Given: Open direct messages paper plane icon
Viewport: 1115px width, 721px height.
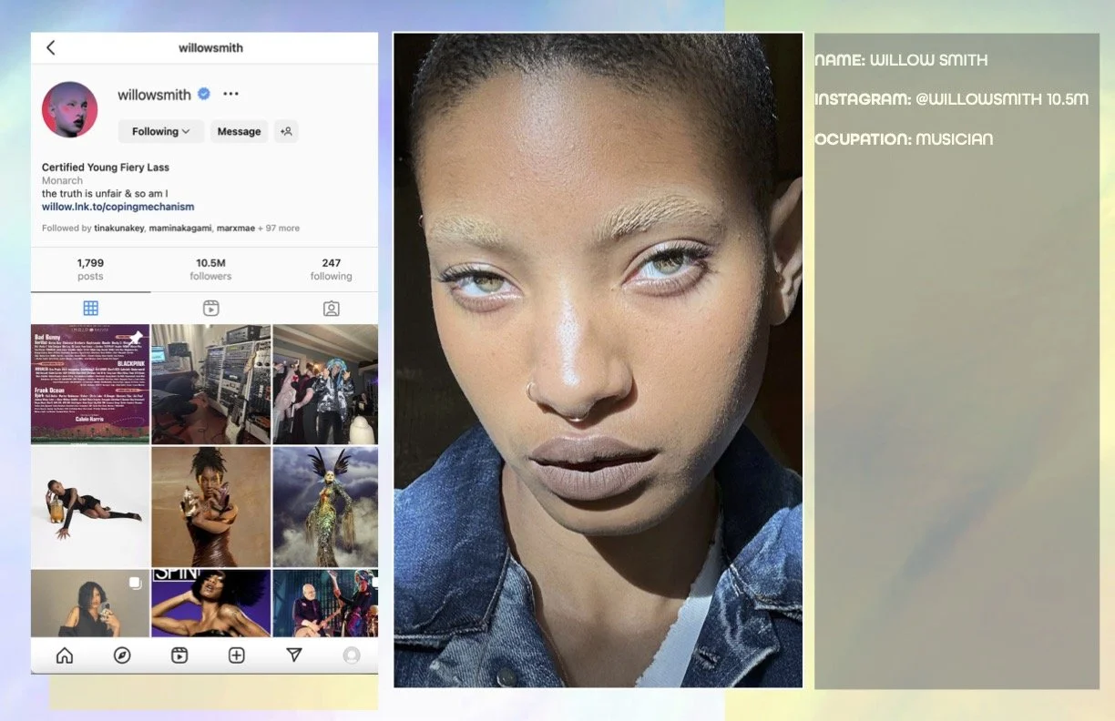Looking at the screenshot, I should pos(294,655).
